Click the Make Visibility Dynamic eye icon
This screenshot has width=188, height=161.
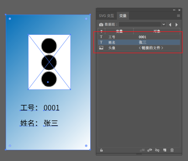150,150
